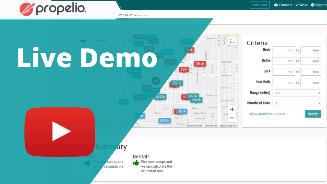Click the Search button
The width and height of the screenshot is (327, 184).
tap(313, 114)
